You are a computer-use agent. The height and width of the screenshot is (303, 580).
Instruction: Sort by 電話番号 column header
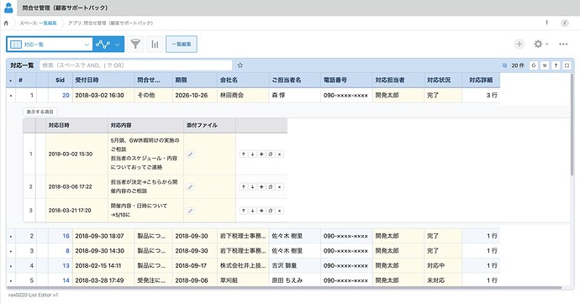tap(346, 81)
